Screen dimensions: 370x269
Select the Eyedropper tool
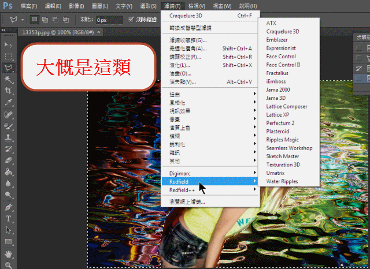[9, 102]
